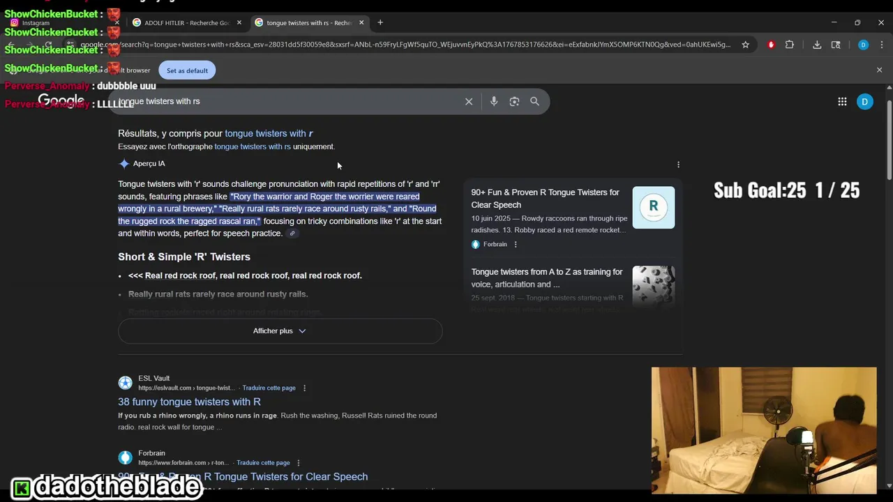Click the ESL Vault site favicon
The image size is (893, 502).
125,383
